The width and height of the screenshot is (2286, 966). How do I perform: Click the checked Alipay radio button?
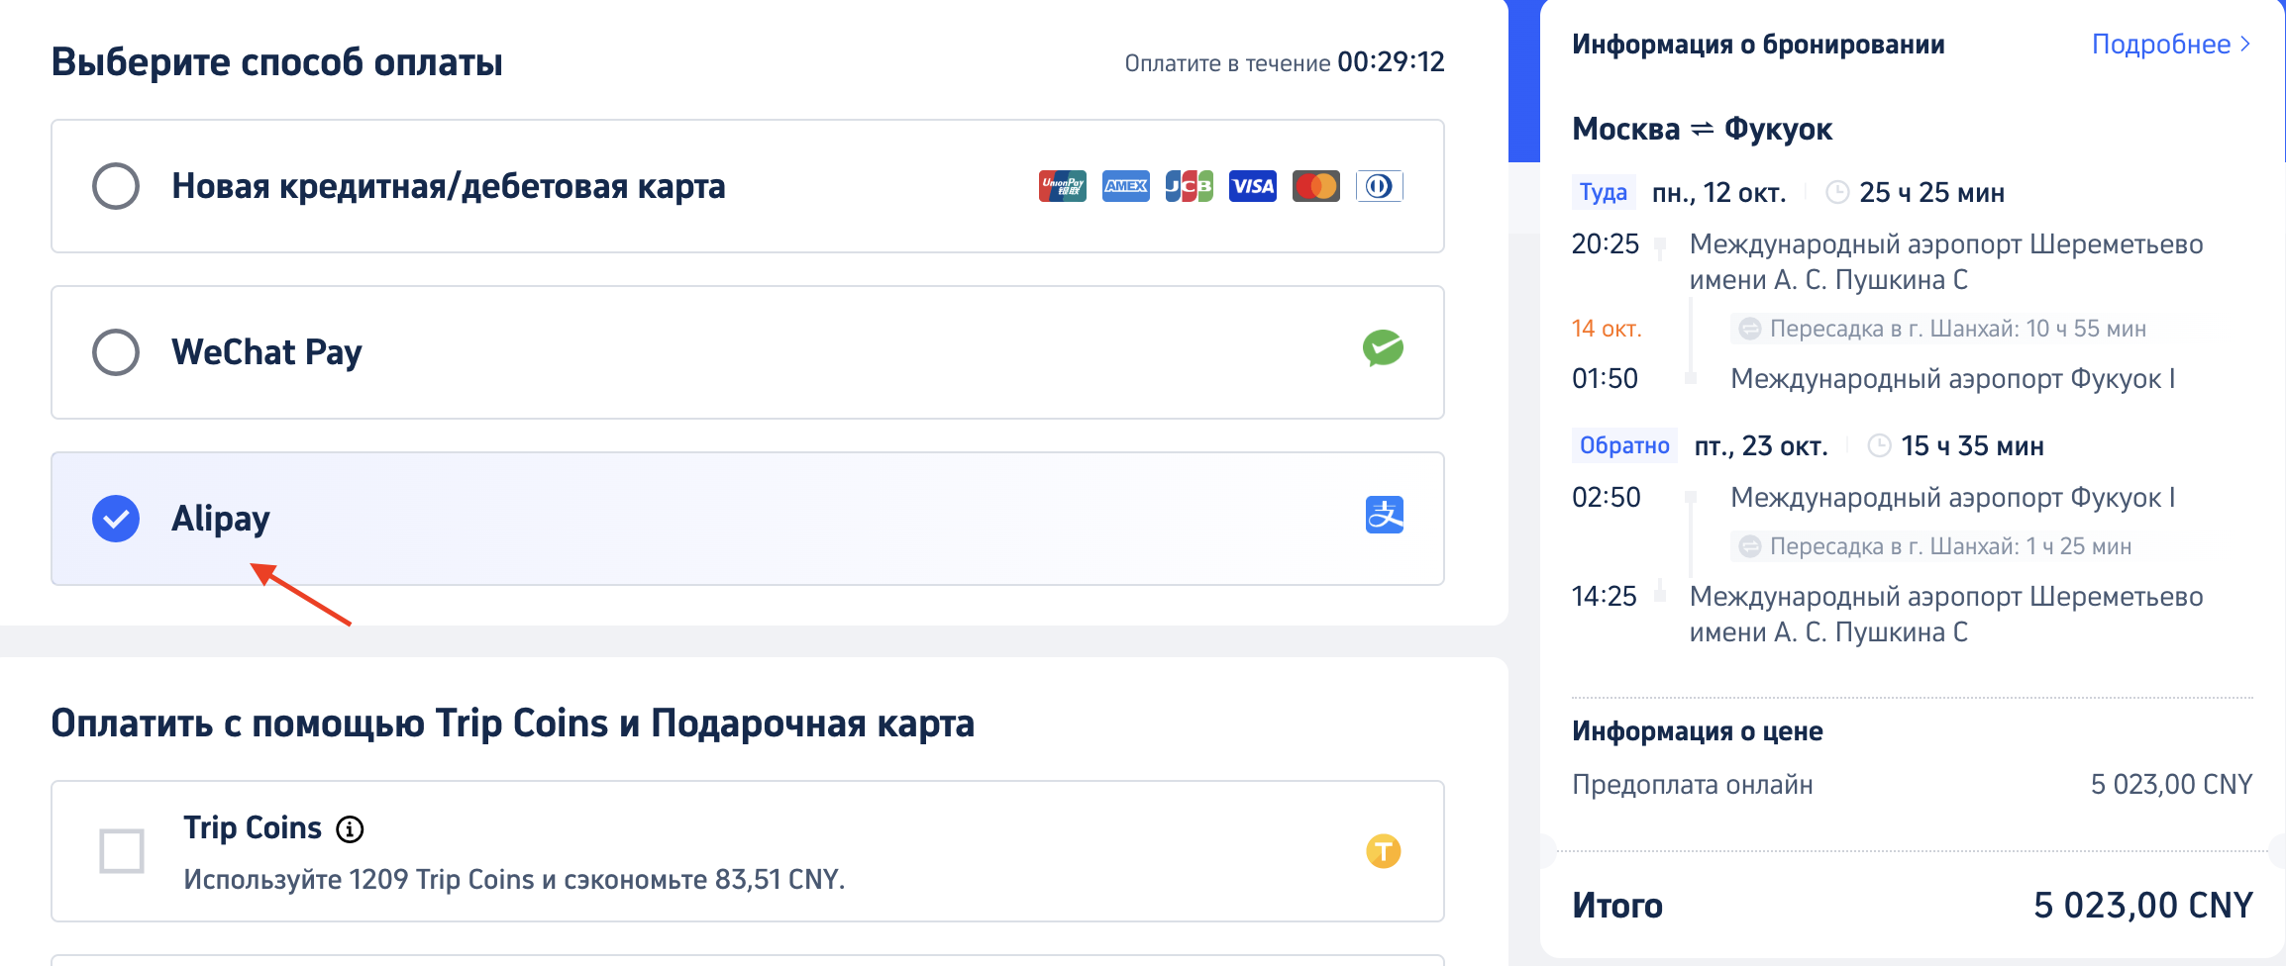[116, 519]
